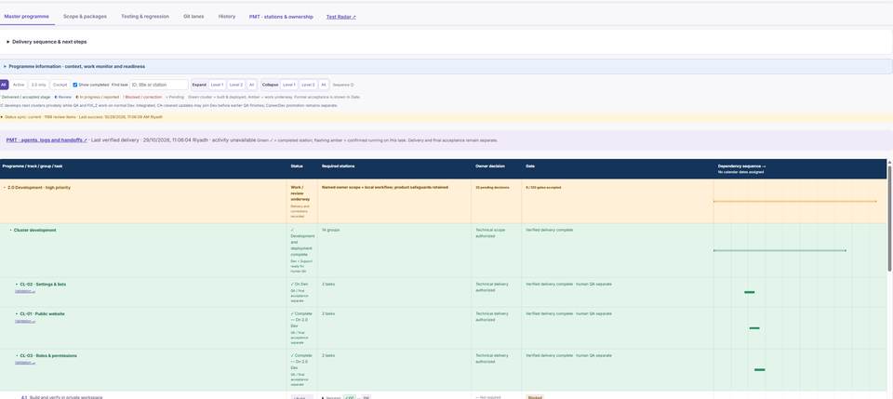The width and height of the screenshot is (893, 399).
Task: Click the Status column header
Action: coord(297,166)
